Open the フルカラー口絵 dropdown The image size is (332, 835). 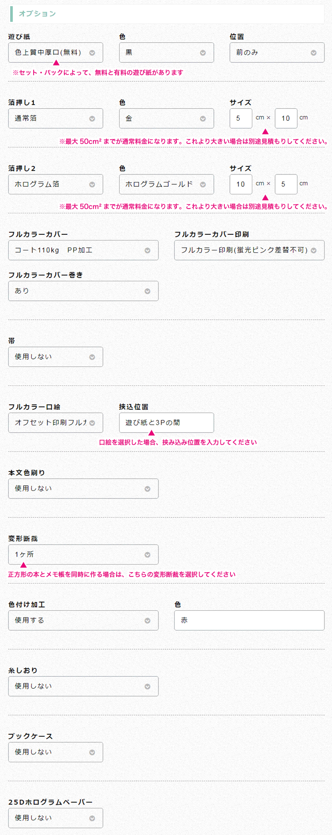(55, 423)
